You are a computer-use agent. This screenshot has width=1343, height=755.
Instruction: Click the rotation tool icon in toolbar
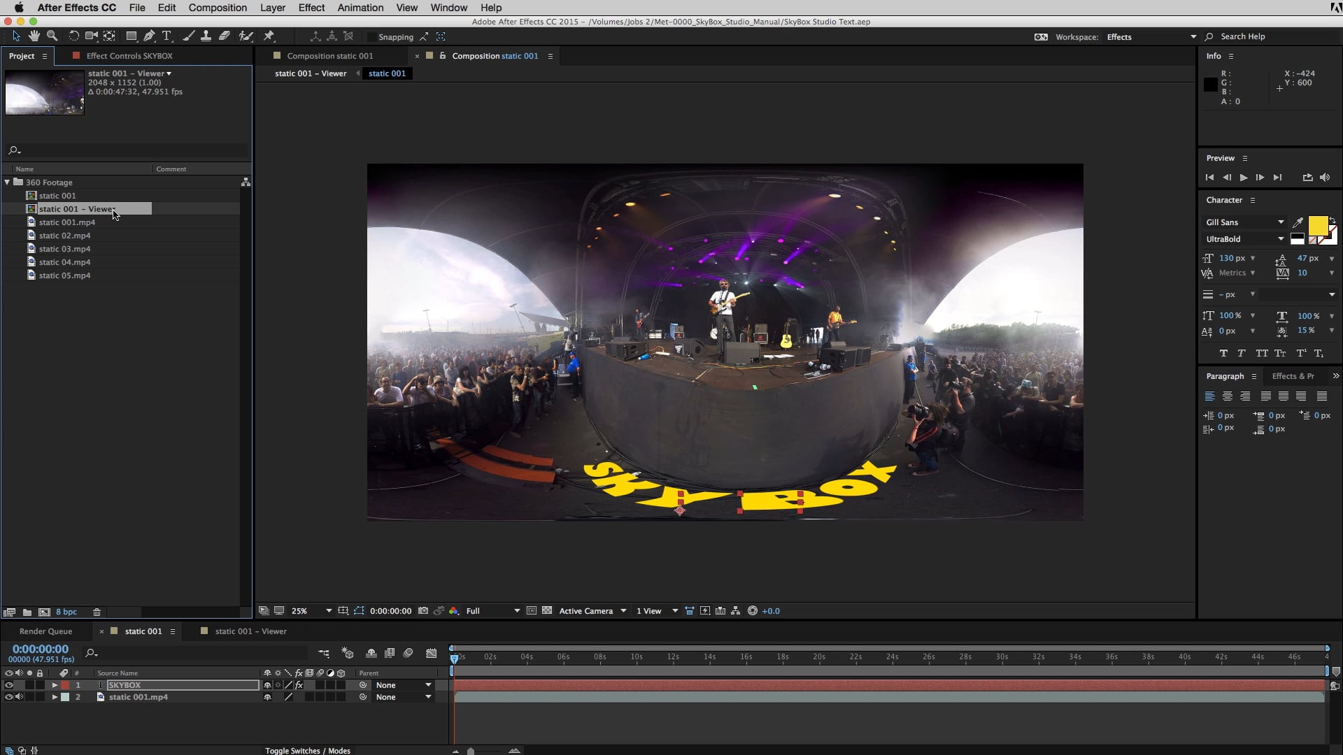point(73,36)
